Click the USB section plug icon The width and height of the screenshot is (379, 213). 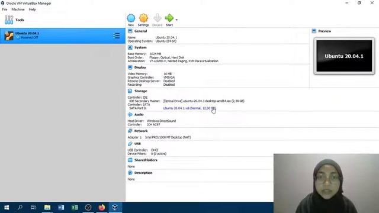tap(130, 144)
